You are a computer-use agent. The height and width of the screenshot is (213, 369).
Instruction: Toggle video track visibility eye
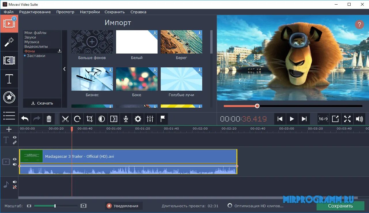pos(15,159)
